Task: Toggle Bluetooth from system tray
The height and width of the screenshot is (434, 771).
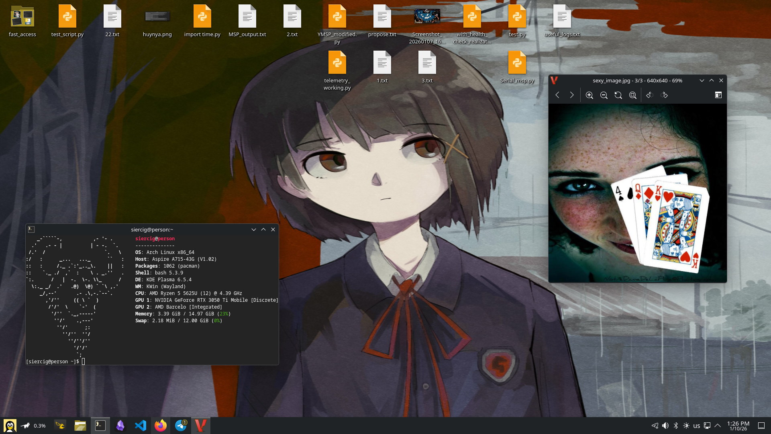Action: coord(676,426)
